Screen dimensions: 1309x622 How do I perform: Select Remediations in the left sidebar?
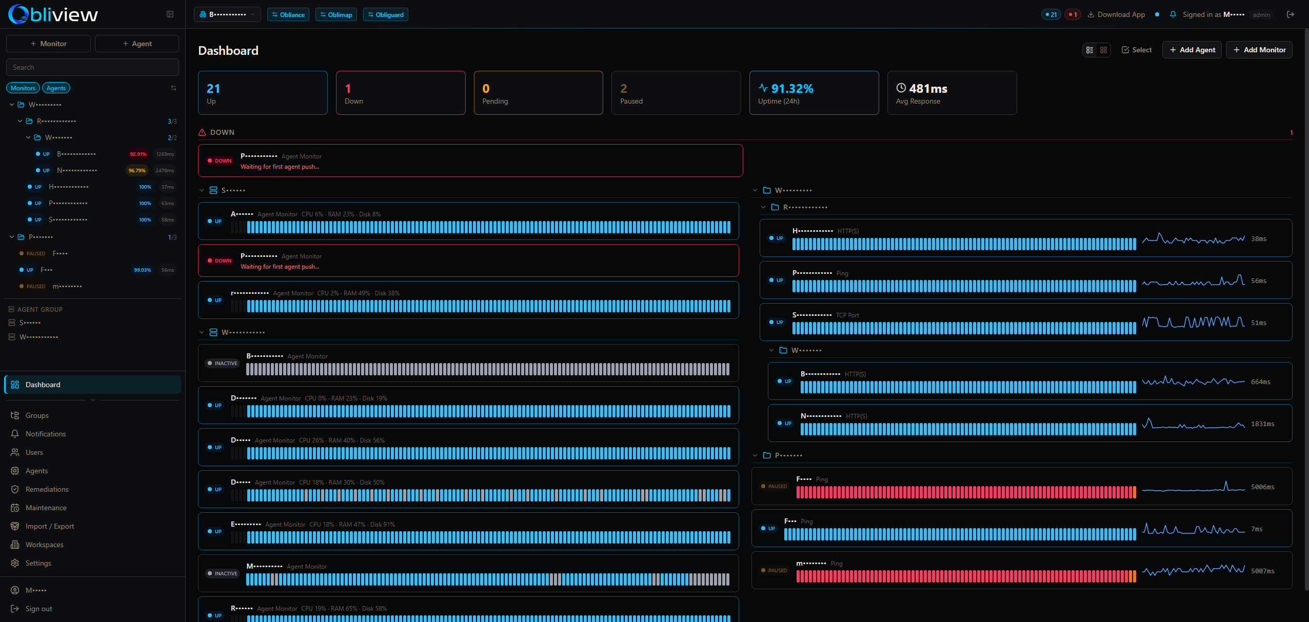tap(48, 489)
